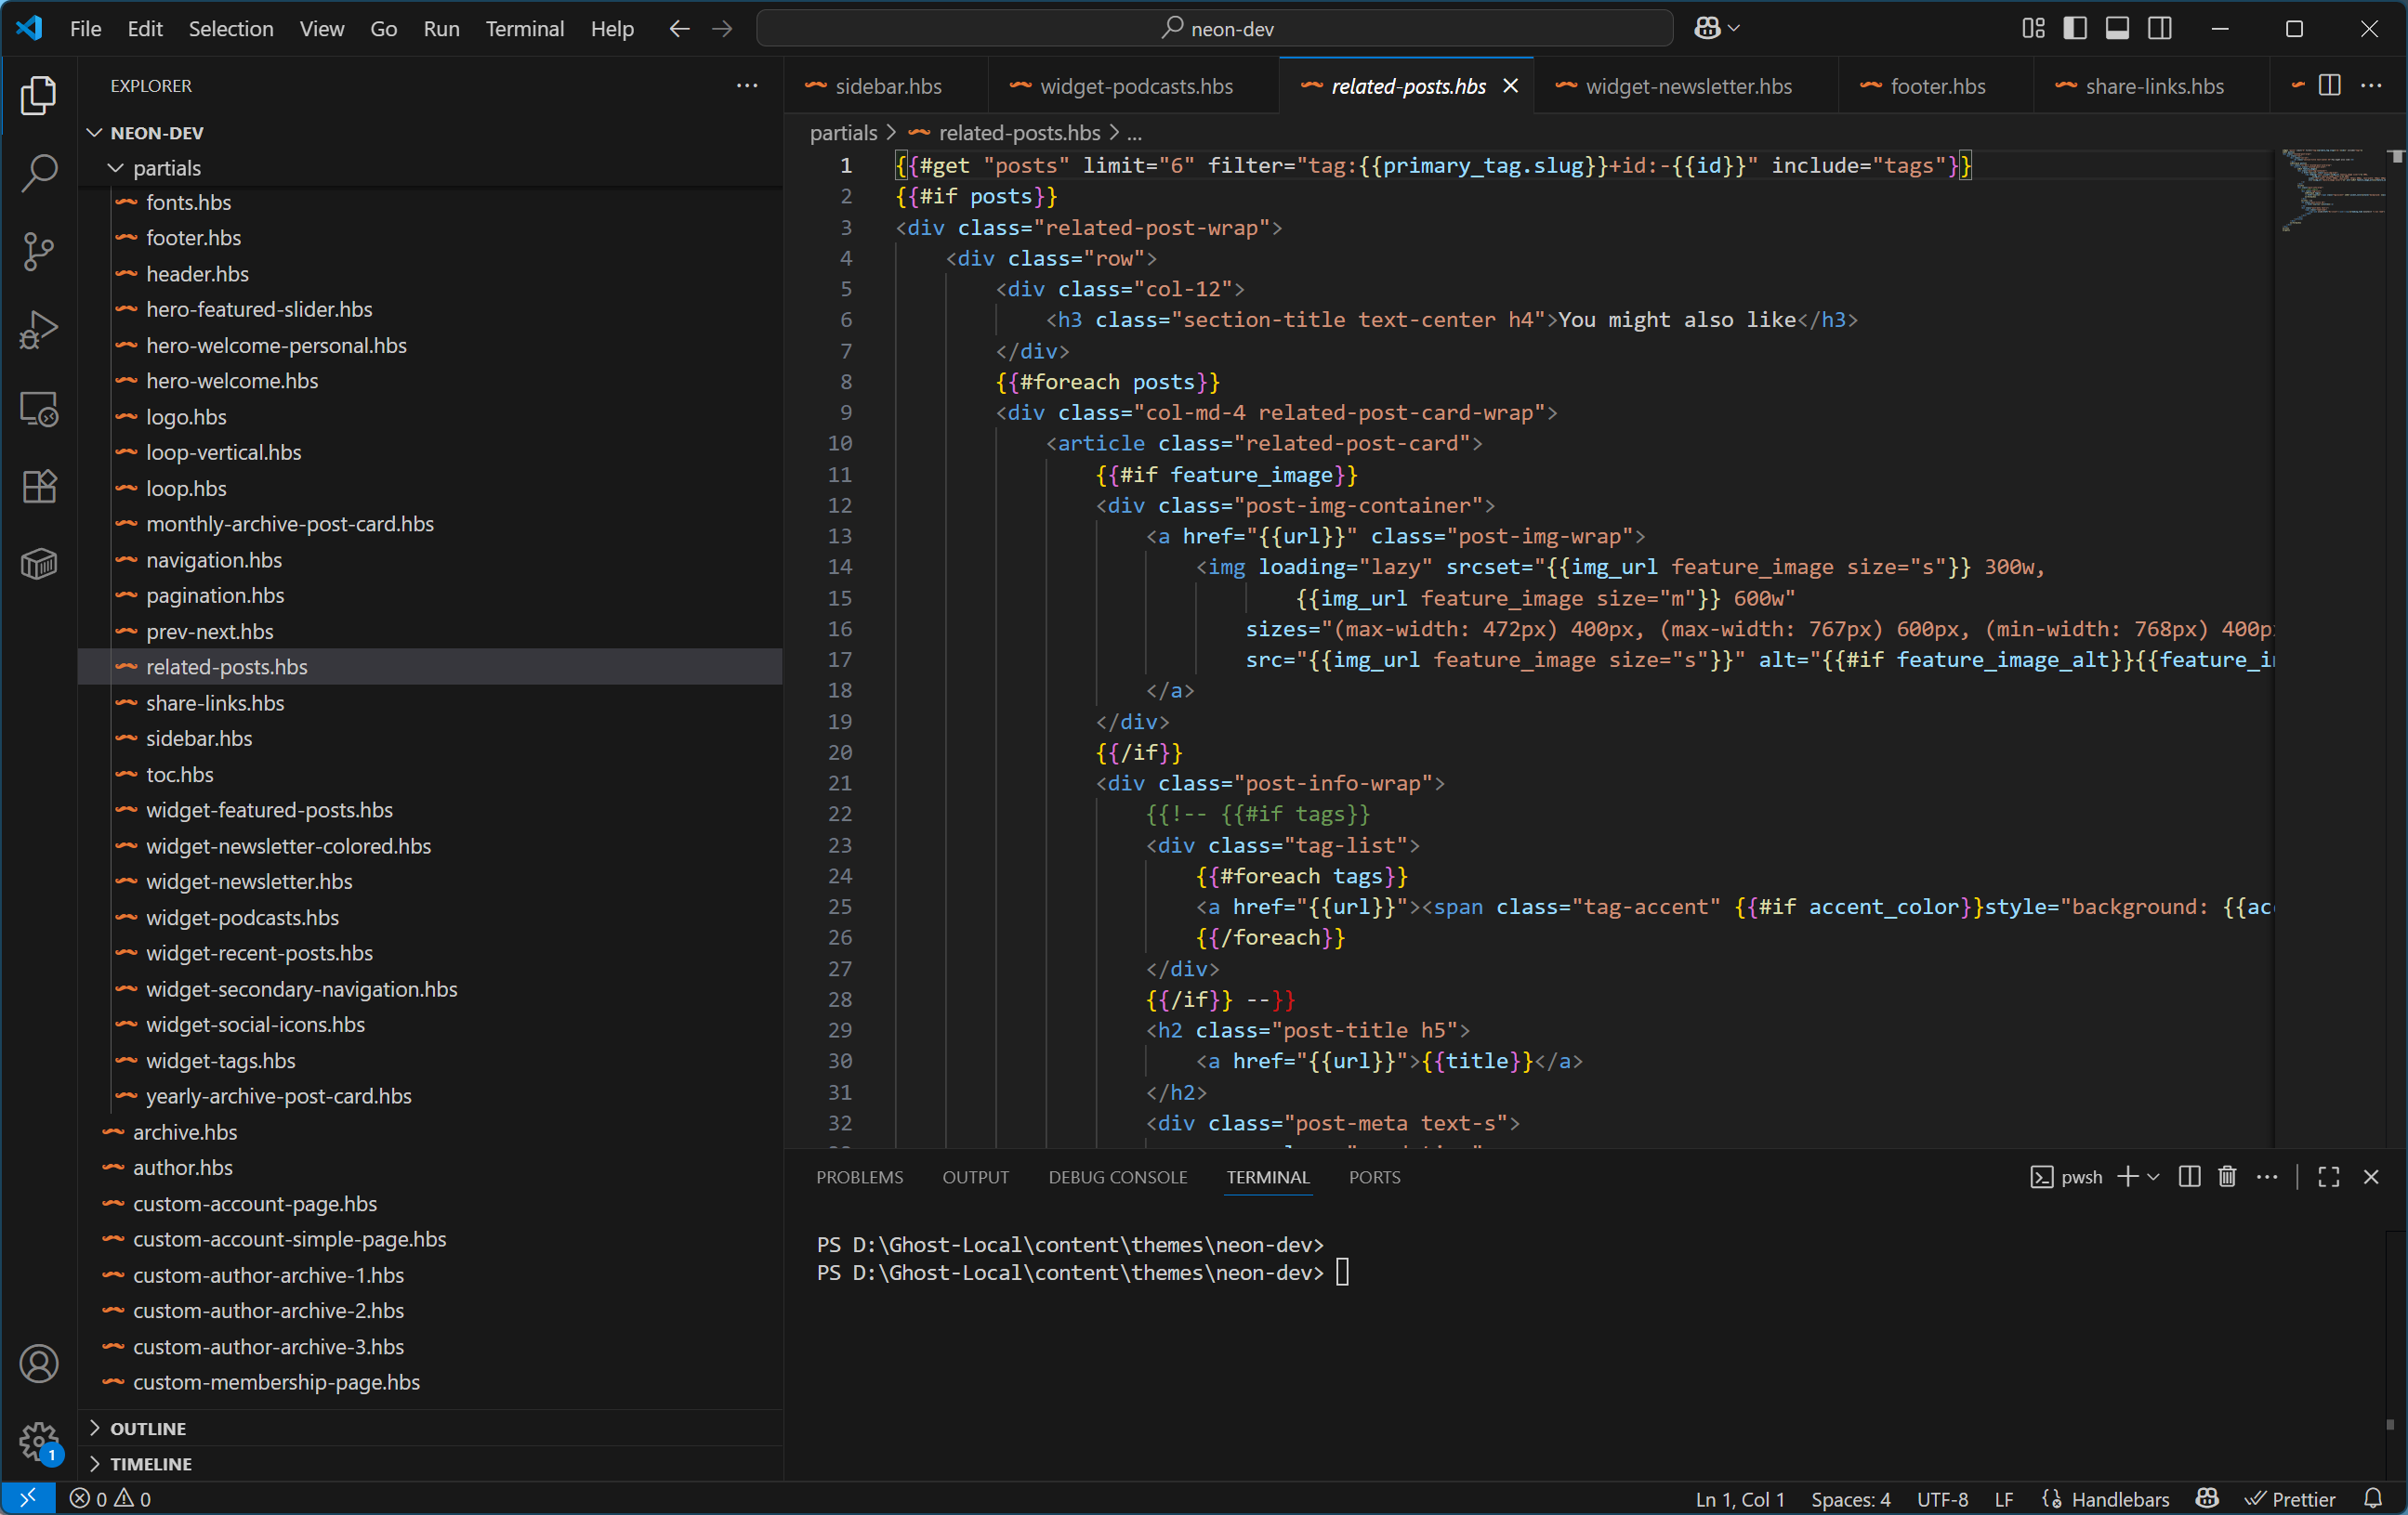Viewport: 2408px width, 1515px height.
Task: Toggle Primary Side Bar visibility
Action: 2075,28
